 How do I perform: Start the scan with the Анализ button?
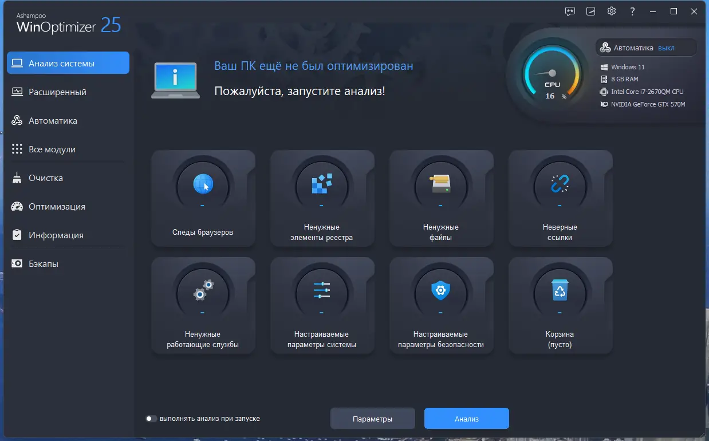point(467,419)
